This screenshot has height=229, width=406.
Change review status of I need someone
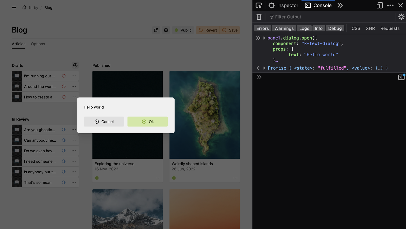tap(64, 161)
